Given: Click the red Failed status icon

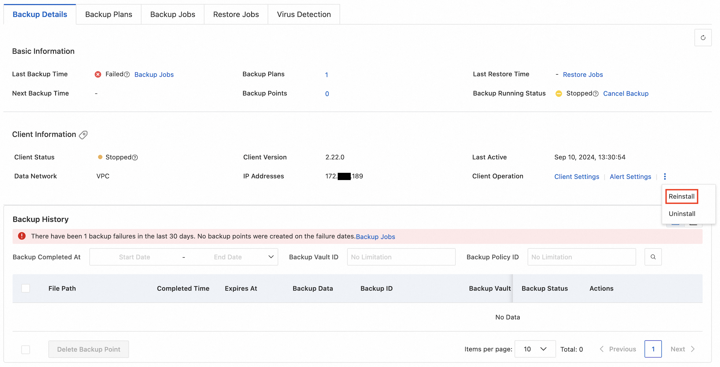Looking at the screenshot, I should click(x=98, y=74).
